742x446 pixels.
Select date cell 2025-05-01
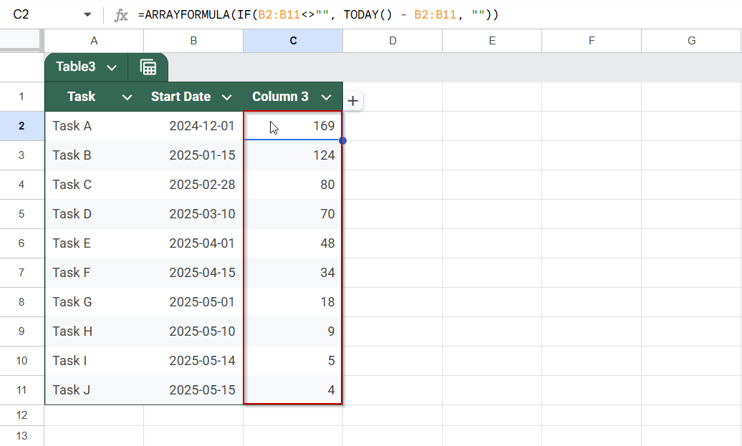tap(193, 301)
